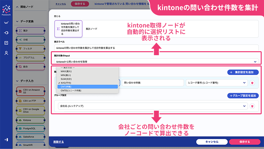Select the Kintone input node

click(x=30, y=120)
